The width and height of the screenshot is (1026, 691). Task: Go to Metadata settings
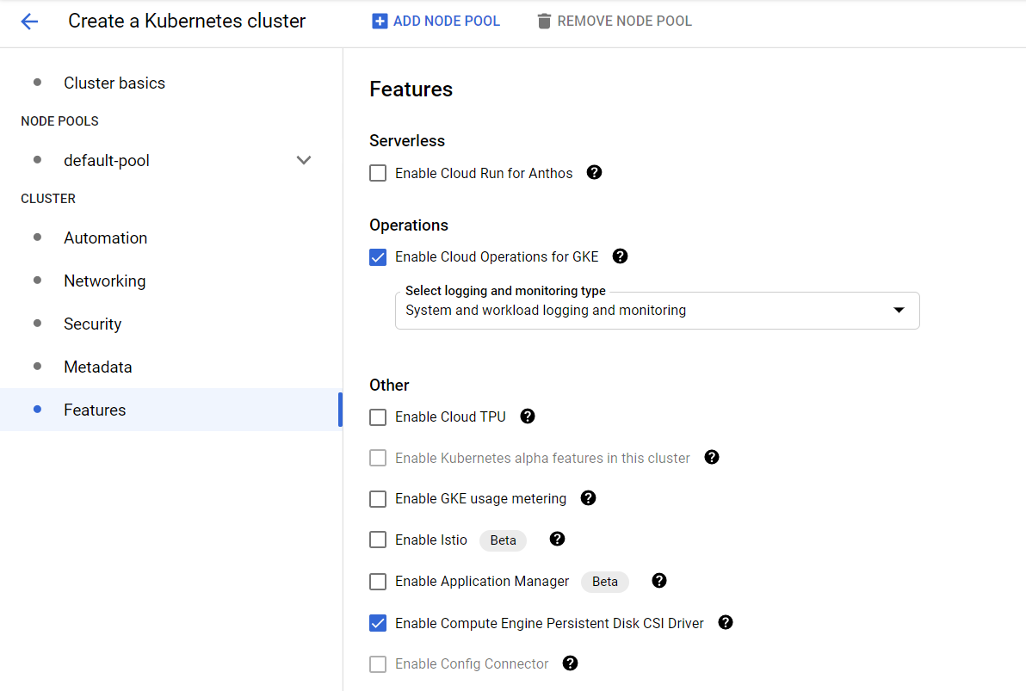pyautogui.click(x=98, y=367)
